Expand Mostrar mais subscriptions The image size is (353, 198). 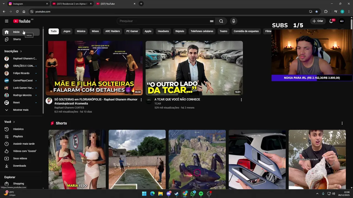point(21,110)
